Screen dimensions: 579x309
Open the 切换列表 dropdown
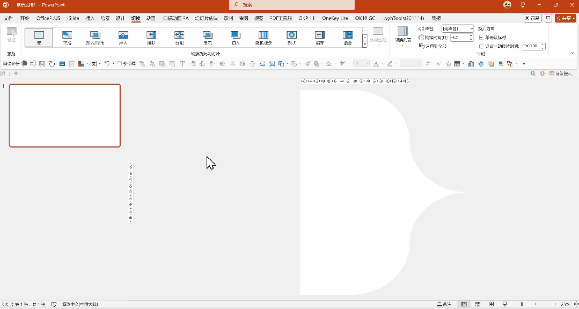(402, 38)
